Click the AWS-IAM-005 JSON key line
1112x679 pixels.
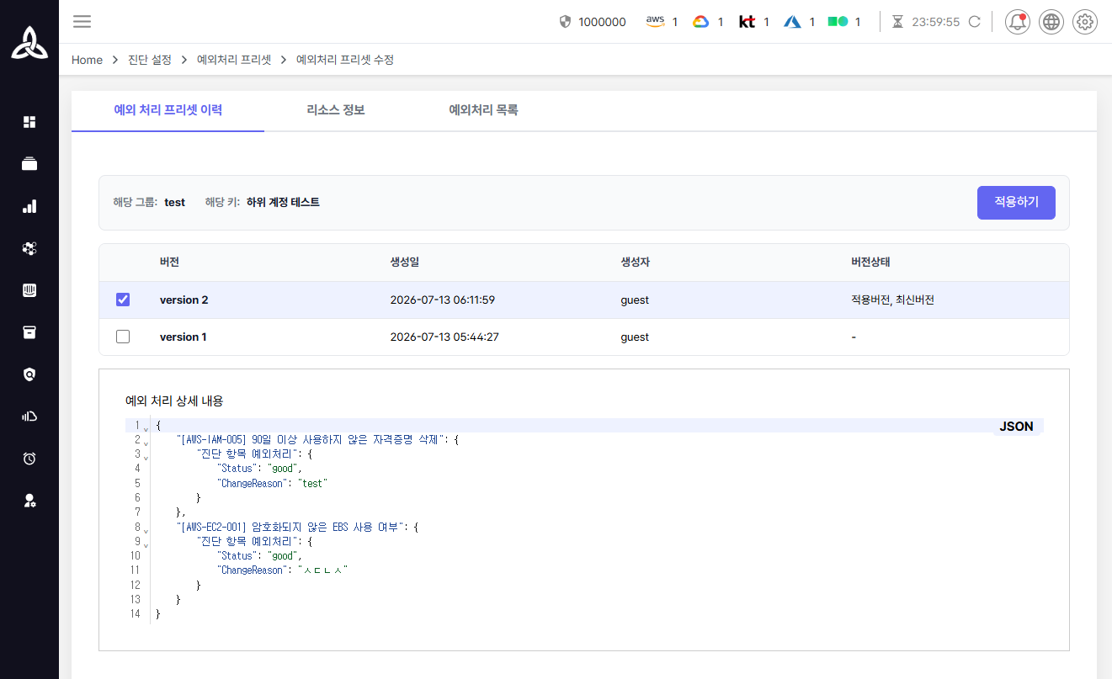[319, 440]
